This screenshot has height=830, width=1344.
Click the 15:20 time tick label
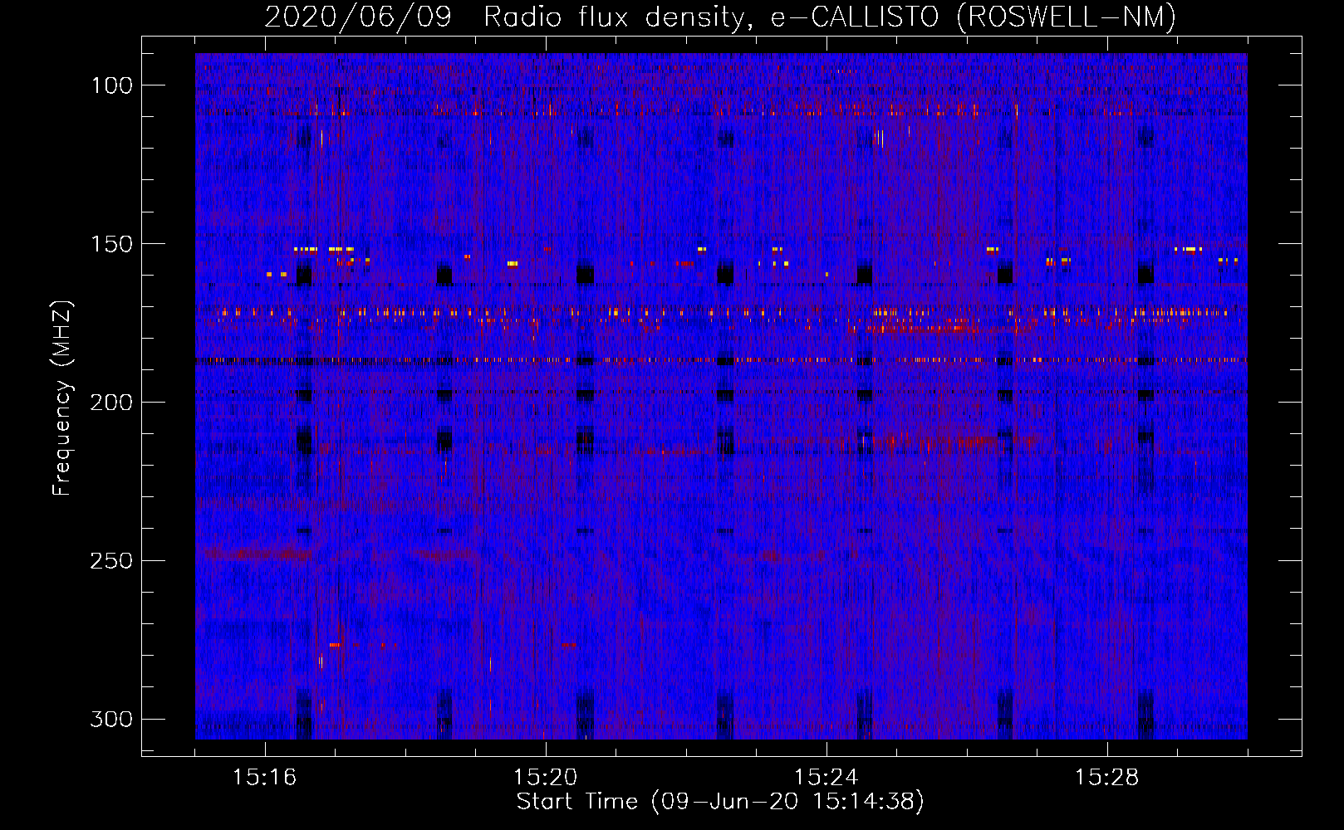coord(545,778)
